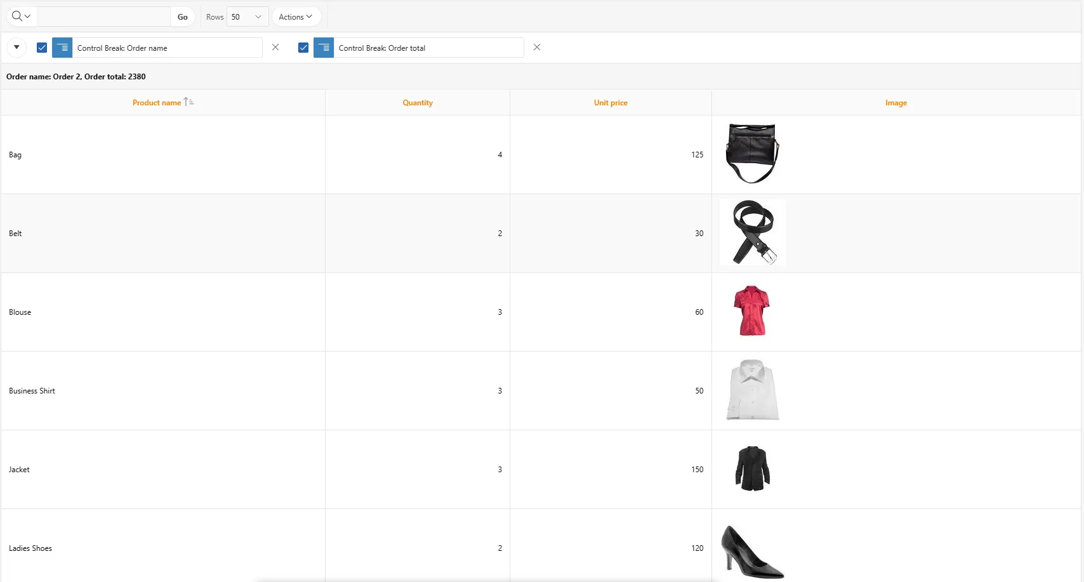Click the Order name control break icon
This screenshot has height=582, width=1084.
point(62,48)
